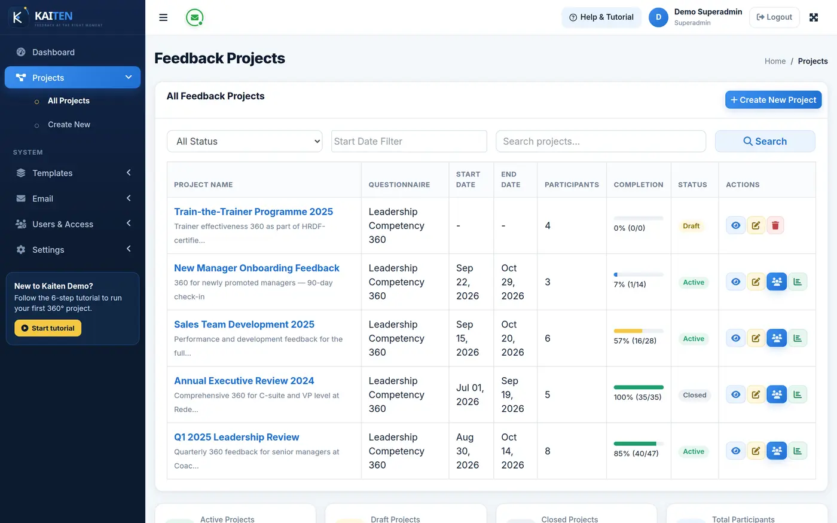View Annual Executive Review 2024 via eye icon
This screenshot has height=523, width=837.
click(736, 394)
